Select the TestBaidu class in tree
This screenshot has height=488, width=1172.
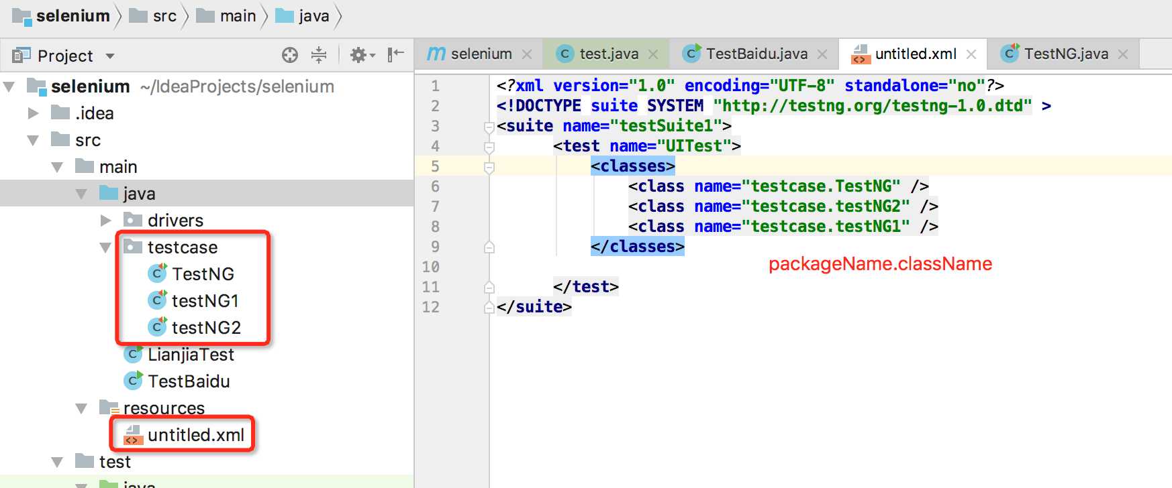click(x=189, y=381)
